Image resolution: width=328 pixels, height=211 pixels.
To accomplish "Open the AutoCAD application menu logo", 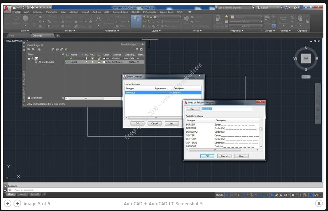I will [x=7, y=9].
